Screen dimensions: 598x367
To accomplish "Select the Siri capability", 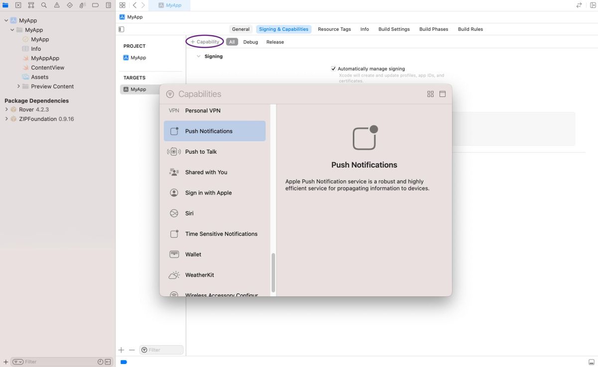I will [215, 213].
